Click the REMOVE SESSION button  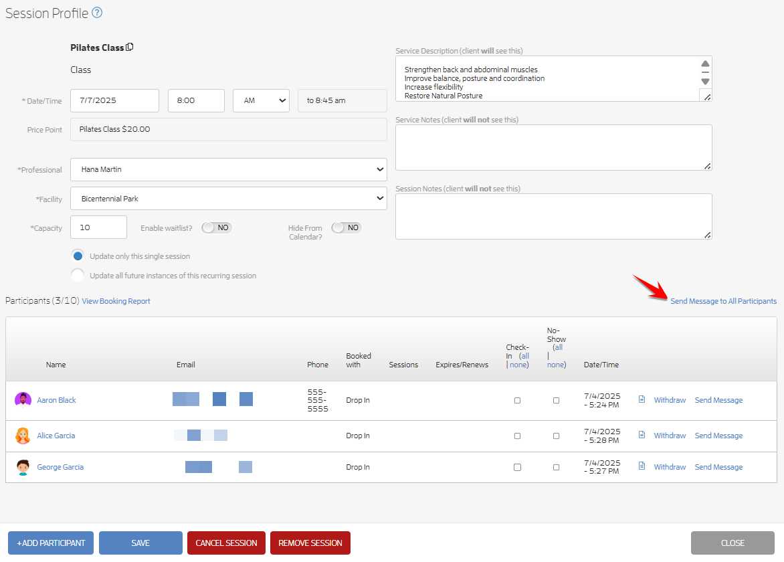310,543
